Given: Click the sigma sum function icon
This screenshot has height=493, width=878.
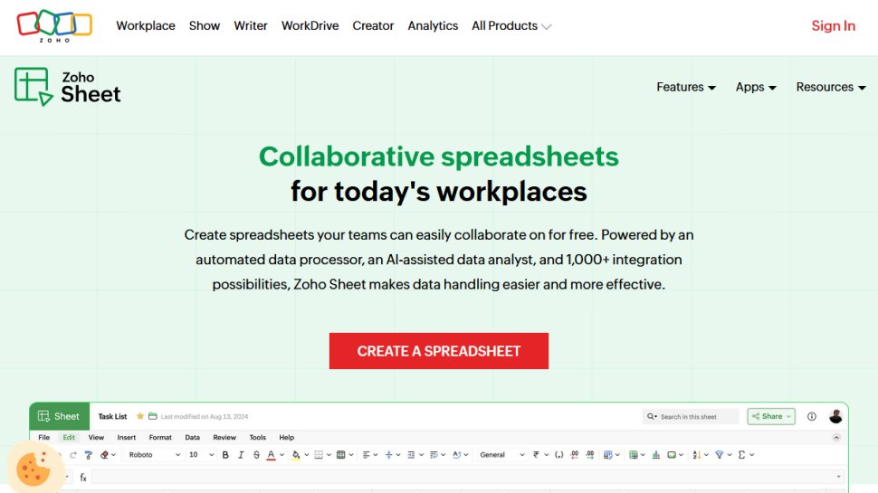Looking at the screenshot, I should pyautogui.click(x=741, y=455).
